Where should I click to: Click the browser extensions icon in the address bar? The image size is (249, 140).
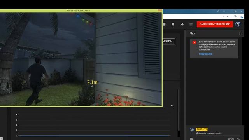click(x=235, y=16)
